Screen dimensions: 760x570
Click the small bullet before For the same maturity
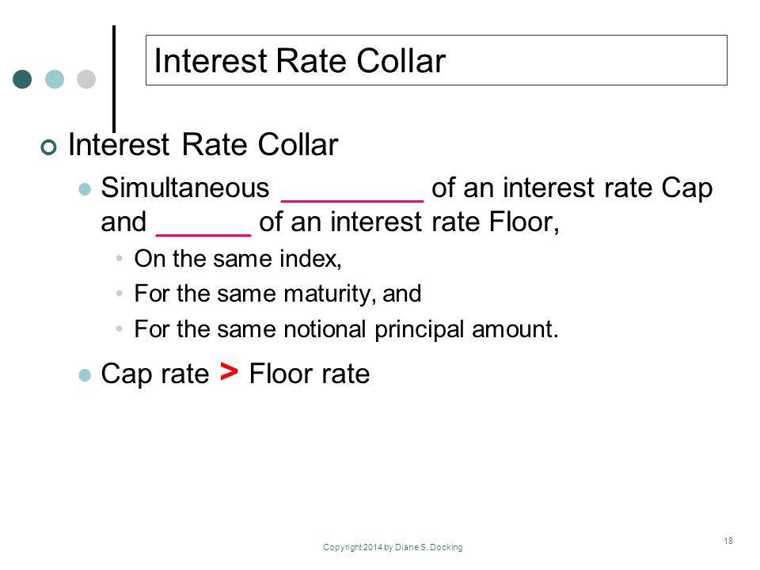[120, 293]
